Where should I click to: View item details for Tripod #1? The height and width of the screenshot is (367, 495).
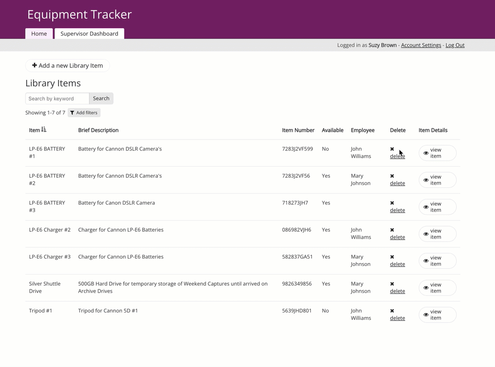[437, 315]
